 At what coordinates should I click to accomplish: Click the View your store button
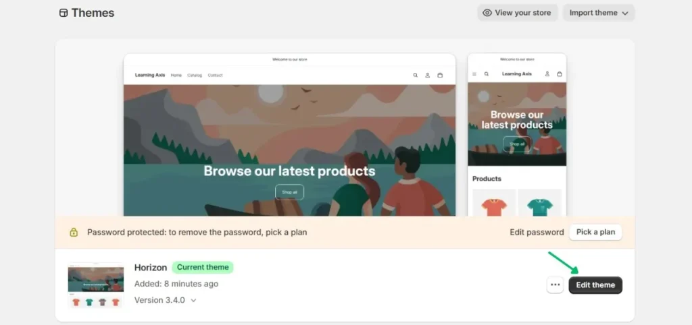(x=517, y=13)
